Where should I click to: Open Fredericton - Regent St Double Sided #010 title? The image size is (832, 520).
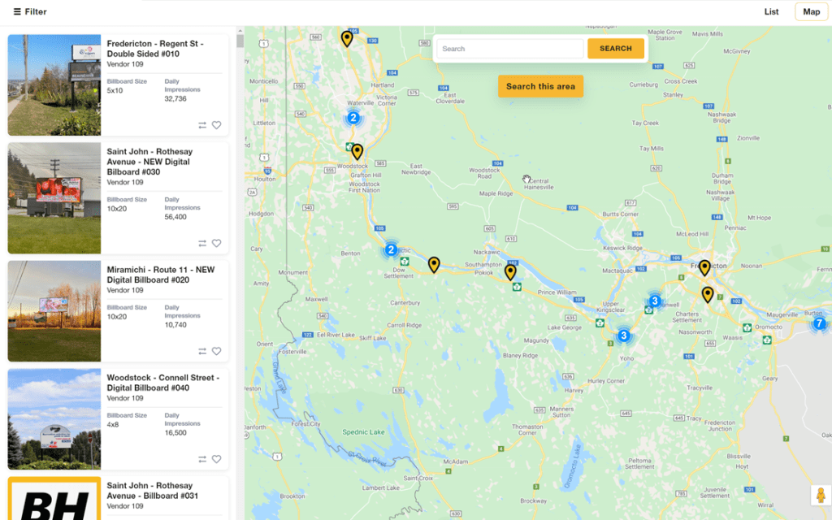click(x=155, y=49)
